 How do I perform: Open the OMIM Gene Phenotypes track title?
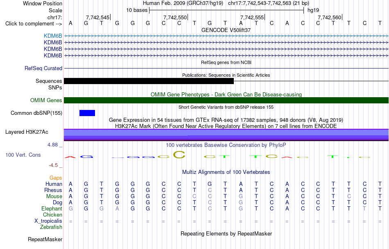click(x=226, y=94)
